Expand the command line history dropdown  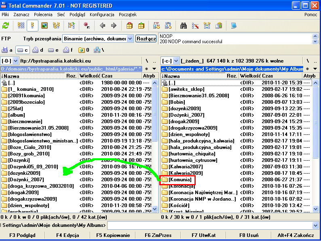316,225
